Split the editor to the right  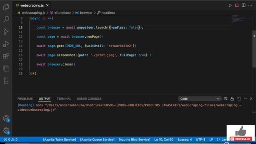point(244,5)
